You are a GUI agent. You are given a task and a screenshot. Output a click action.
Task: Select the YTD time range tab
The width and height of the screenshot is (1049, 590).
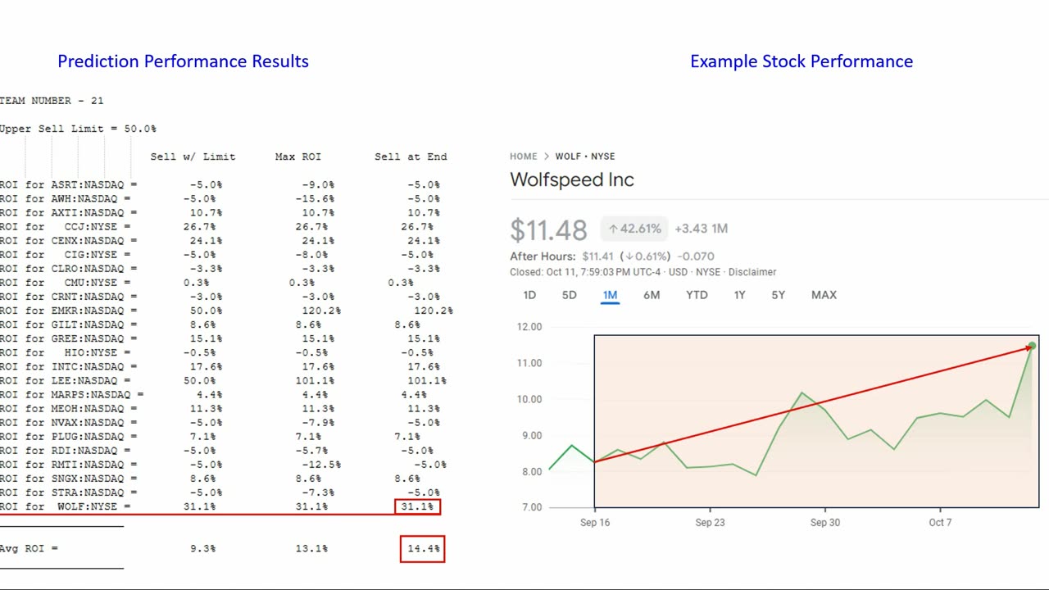tap(697, 295)
